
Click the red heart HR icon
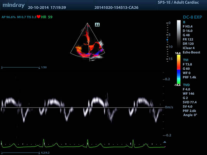click(x=38, y=17)
